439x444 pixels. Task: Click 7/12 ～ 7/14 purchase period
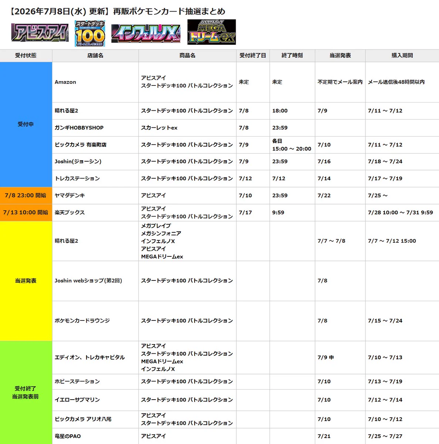tap(385, 400)
